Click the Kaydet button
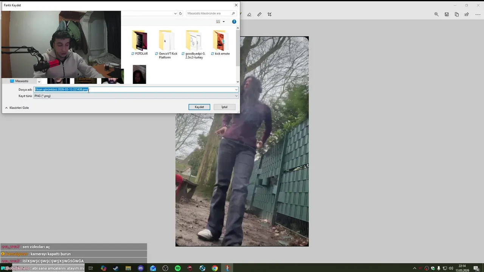Viewport: 484px width, 272px height. [x=199, y=107]
